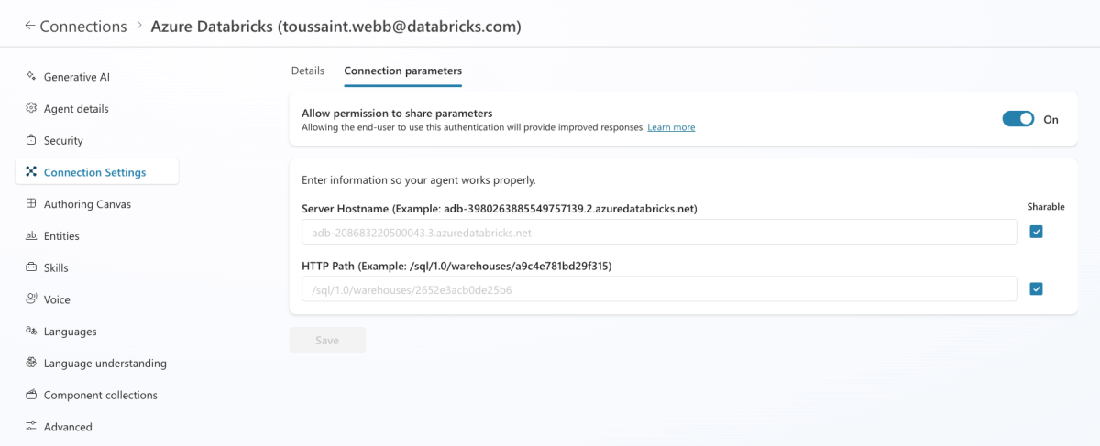The height and width of the screenshot is (446, 1100).
Task: Click the Component collections icon
Action: (31, 395)
